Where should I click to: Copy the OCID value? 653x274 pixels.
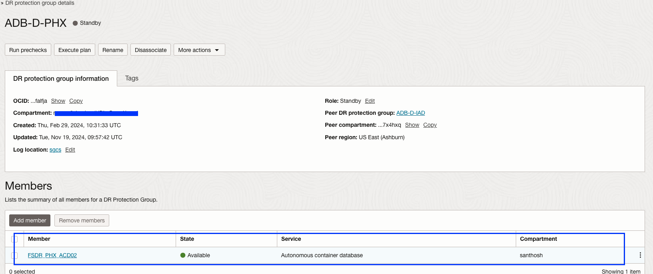coord(76,101)
